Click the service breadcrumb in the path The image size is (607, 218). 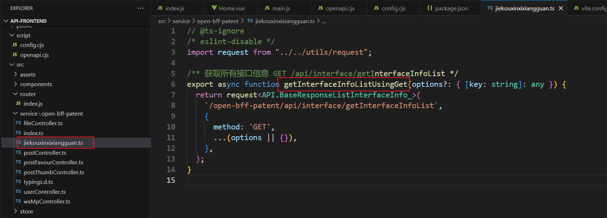(181, 21)
